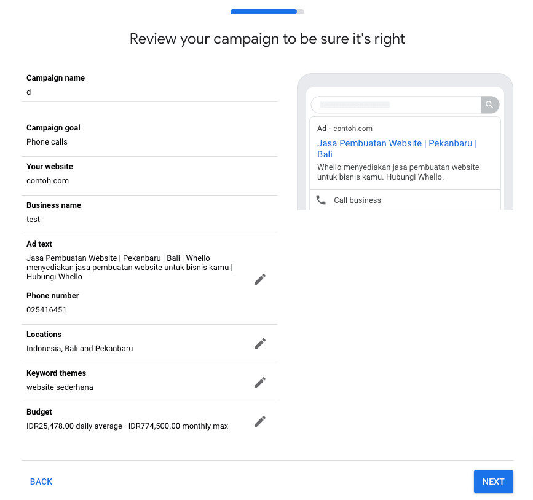Click the search magnifier in ad preview

pyautogui.click(x=489, y=105)
